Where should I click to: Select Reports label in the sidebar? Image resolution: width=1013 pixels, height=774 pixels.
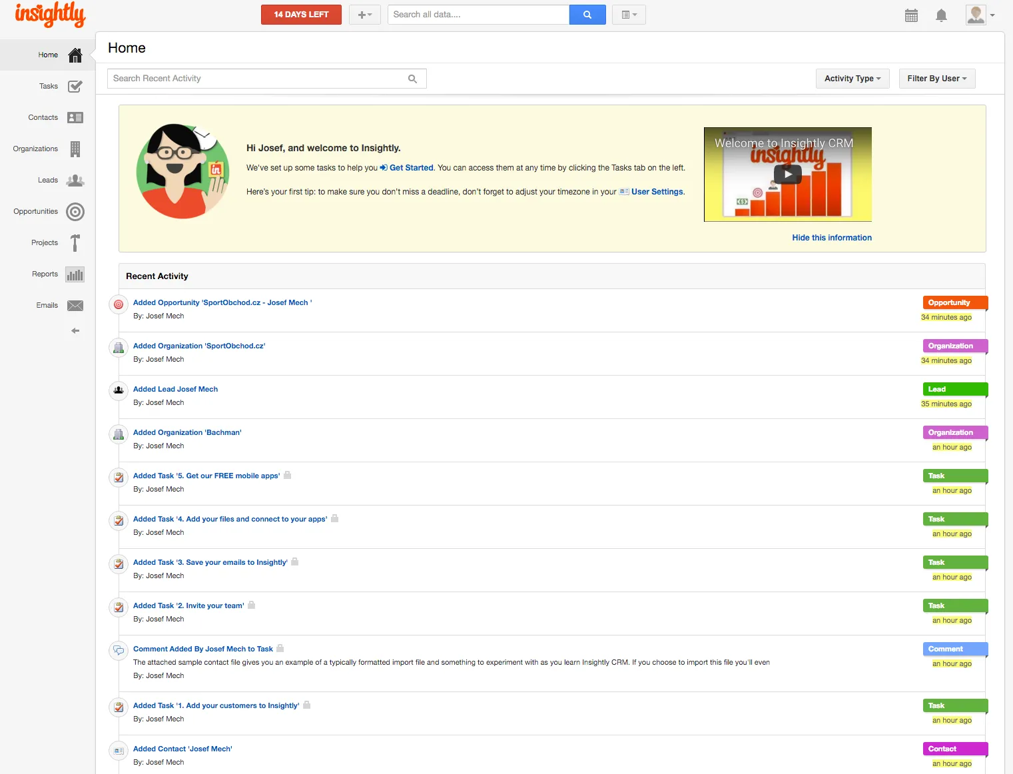[45, 274]
